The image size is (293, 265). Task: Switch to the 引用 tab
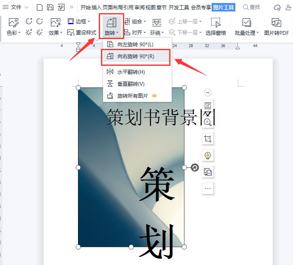[x=128, y=8]
